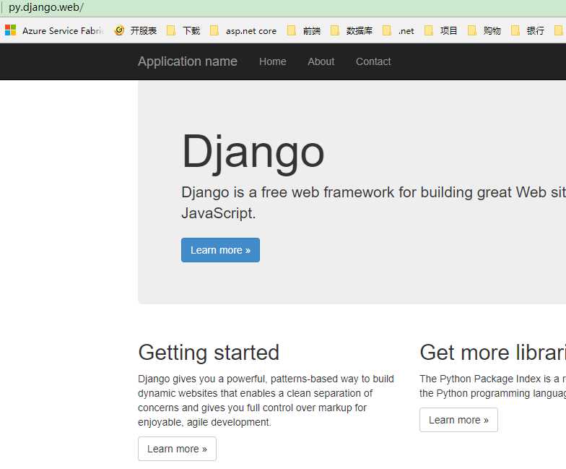Open the Contact nav item
The width and height of the screenshot is (566, 469).
coord(373,62)
